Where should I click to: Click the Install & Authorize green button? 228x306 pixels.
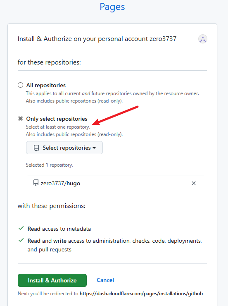52,280
